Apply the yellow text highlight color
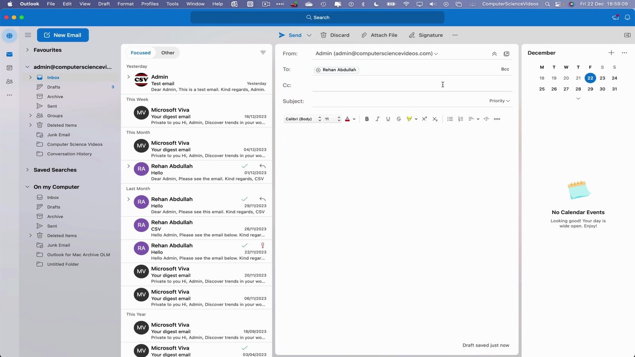The width and height of the screenshot is (635, 357). pos(409,119)
